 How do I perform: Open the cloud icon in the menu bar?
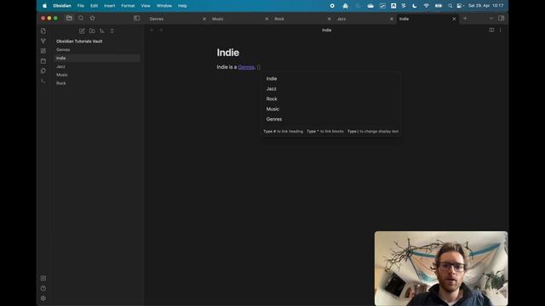coord(370,6)
